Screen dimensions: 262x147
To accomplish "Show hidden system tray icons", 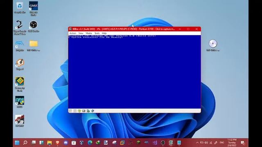I will pos(197,143).
